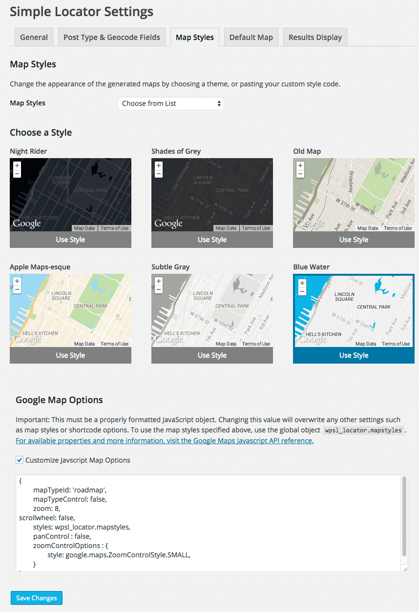Zoom out on Blue Water map preview
The height and width of the screenshot is (612, 419).
point(302,291)
